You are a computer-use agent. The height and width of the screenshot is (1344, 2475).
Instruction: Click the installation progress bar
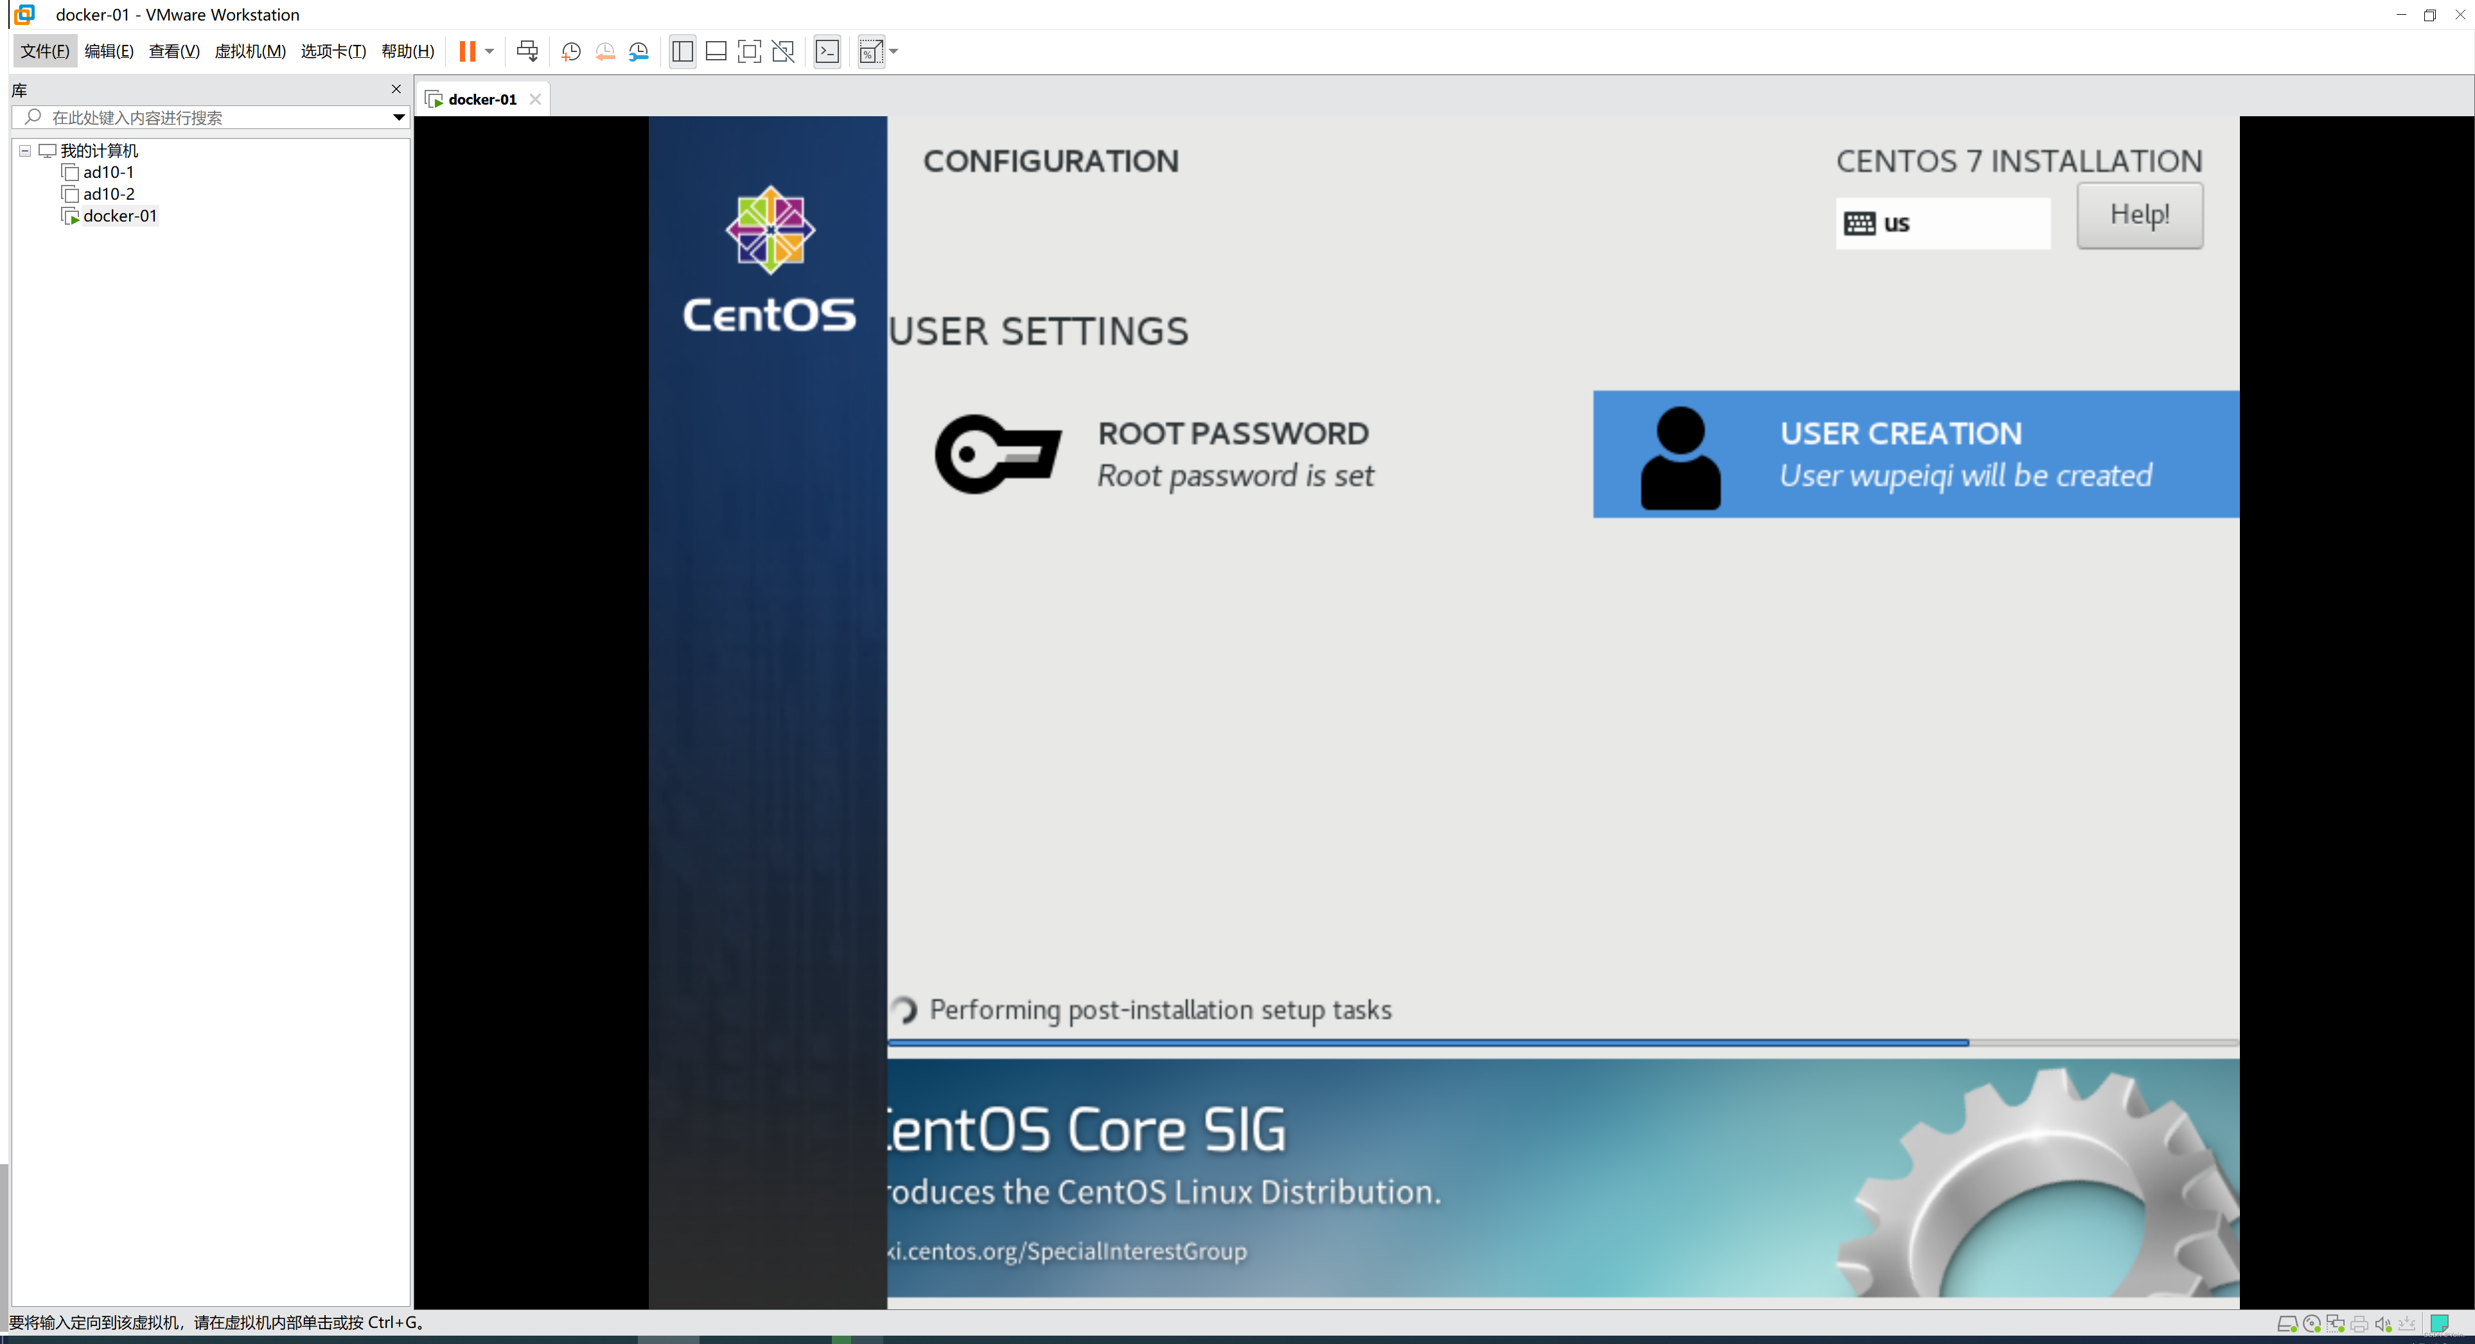pyautogui.click(x=1563, y=1042)
